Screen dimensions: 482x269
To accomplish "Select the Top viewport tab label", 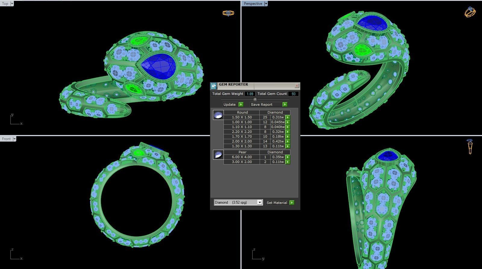I will pos(5,4).
